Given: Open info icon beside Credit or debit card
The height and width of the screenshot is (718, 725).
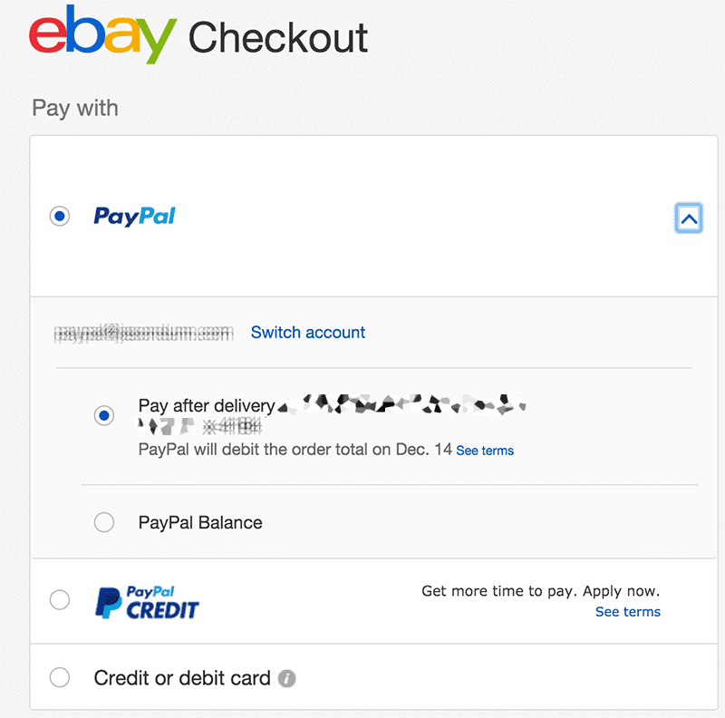Looking at the screenshot, I should pos(286,678).
